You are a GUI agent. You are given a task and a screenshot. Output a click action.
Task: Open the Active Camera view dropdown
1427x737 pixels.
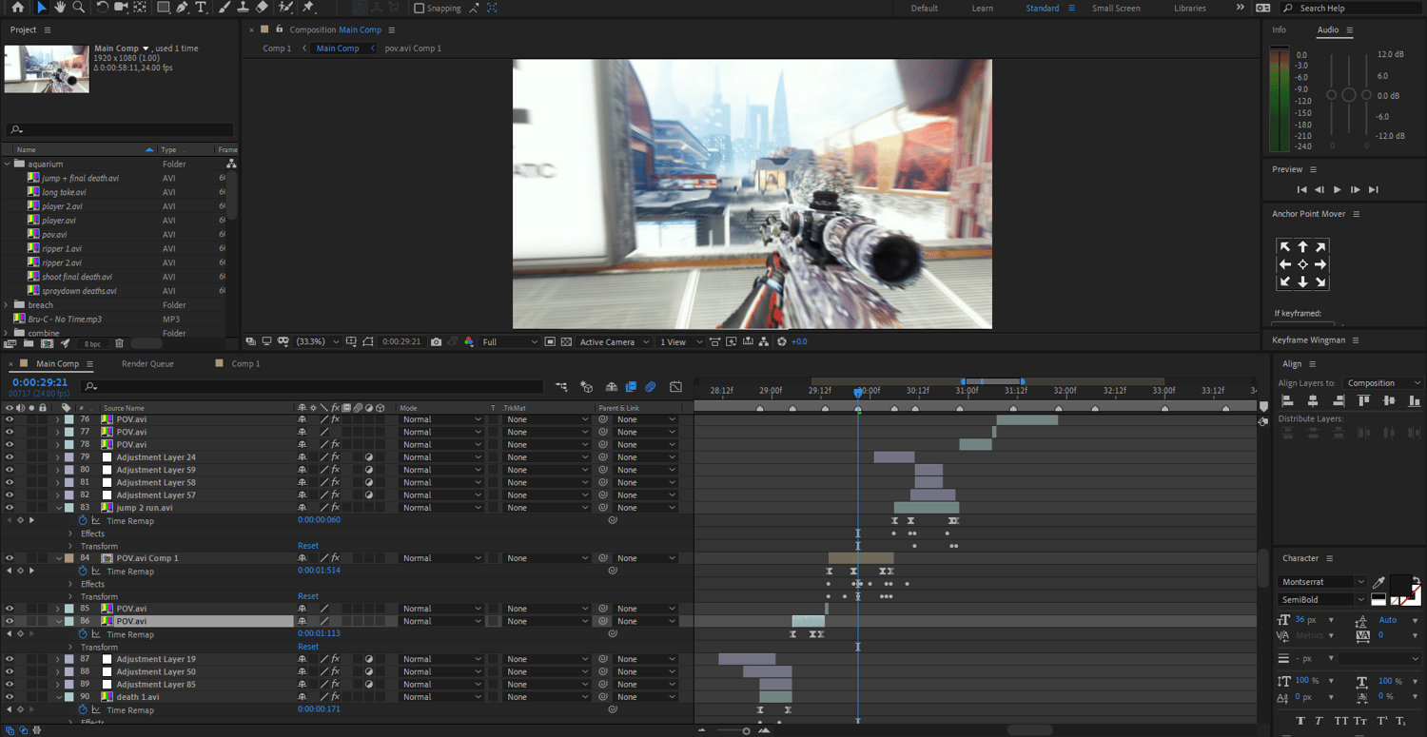point(615,342)
